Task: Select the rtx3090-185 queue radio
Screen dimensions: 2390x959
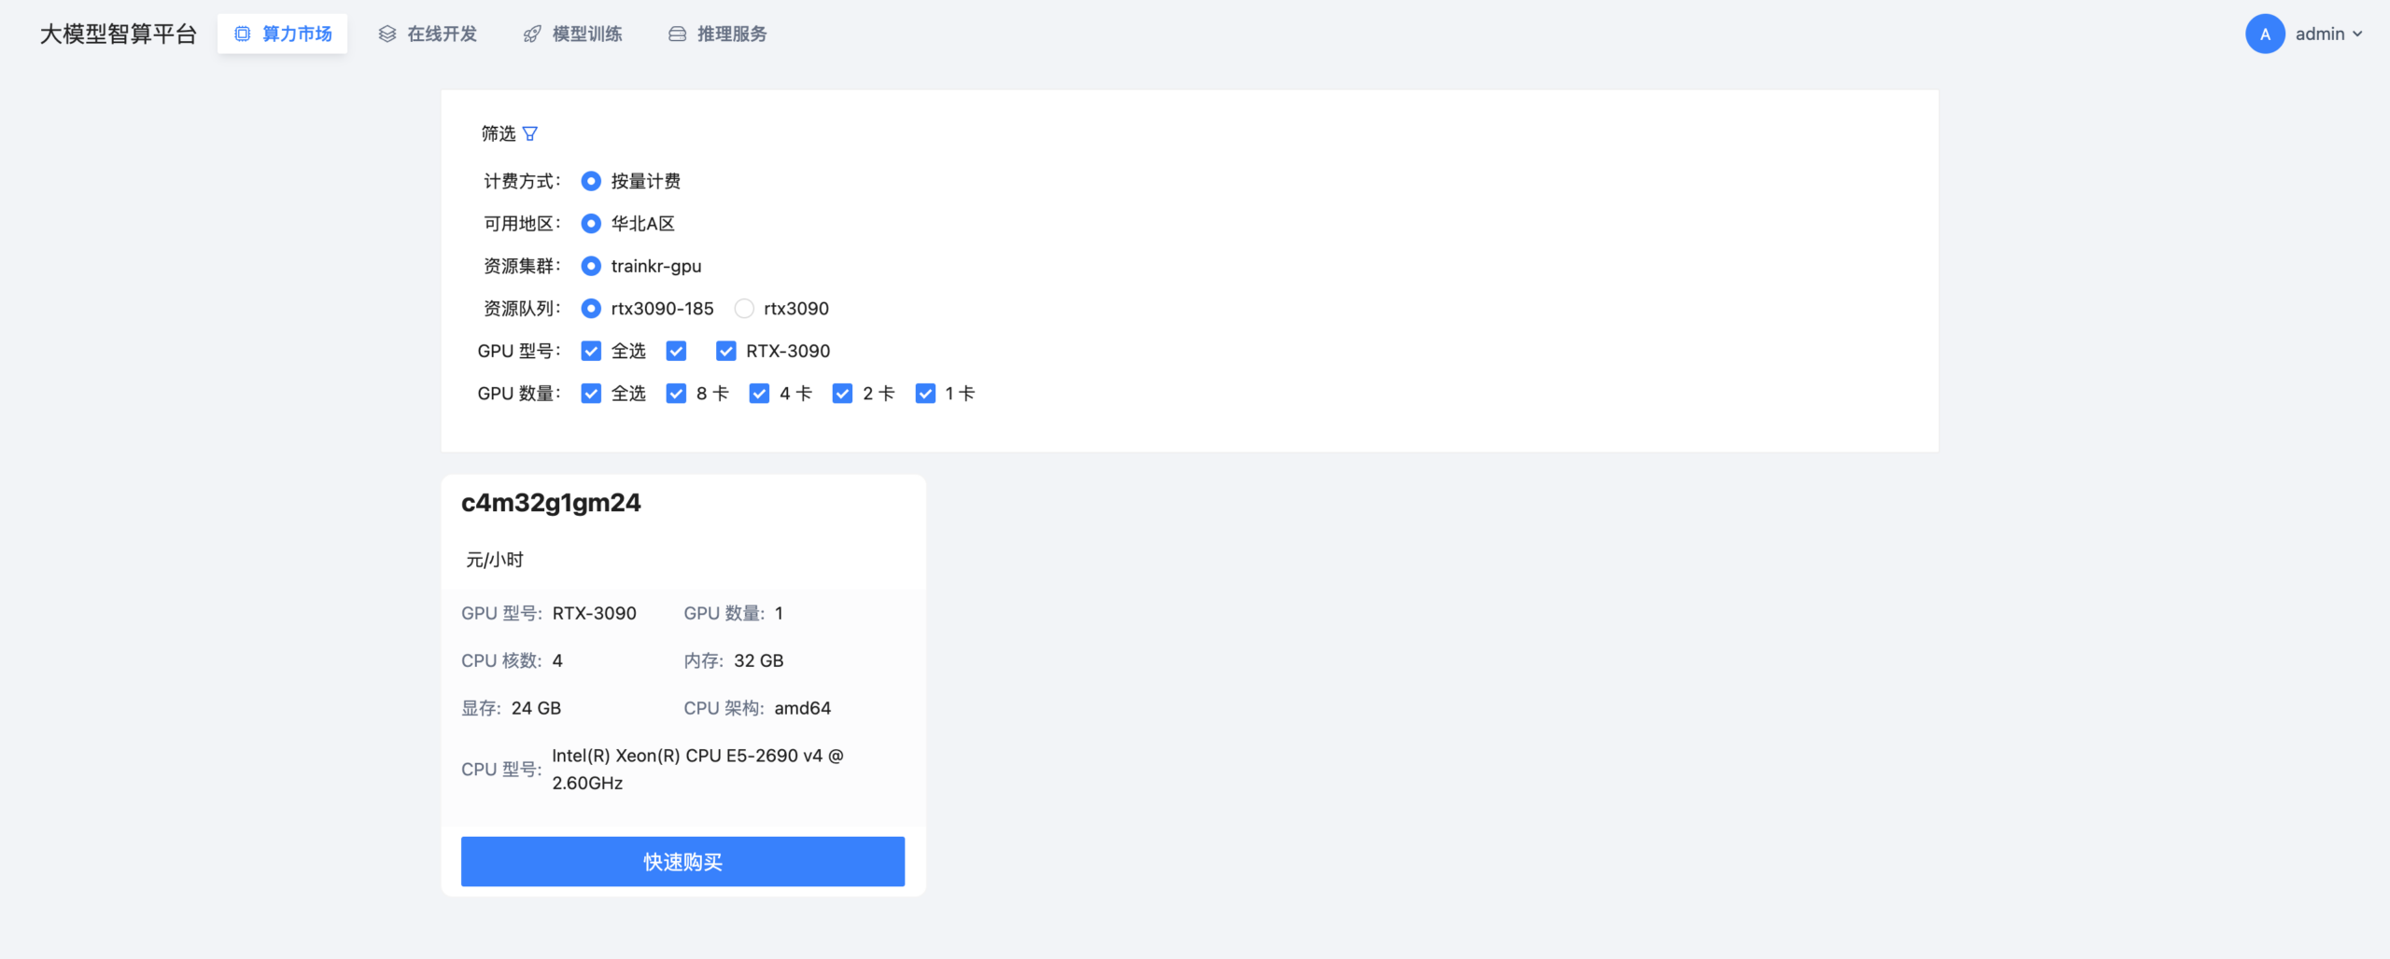Action: click(x=591, y=308)
